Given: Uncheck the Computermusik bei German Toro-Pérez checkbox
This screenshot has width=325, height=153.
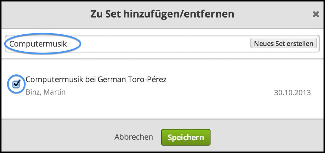Looking at the screenshot, I should point(16,85).
